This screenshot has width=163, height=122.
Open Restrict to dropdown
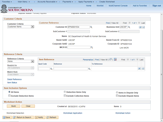click(x=21, y=68)
